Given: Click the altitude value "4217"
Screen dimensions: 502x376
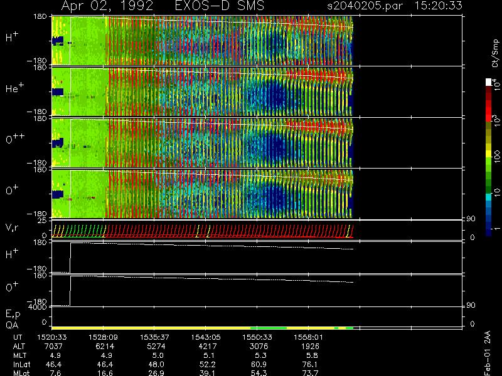Looking at the screenshot, I should coord(208,347).
